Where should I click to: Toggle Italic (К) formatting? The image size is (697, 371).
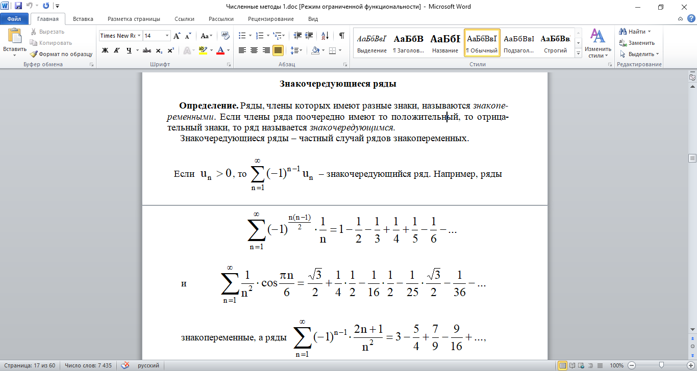117,50
